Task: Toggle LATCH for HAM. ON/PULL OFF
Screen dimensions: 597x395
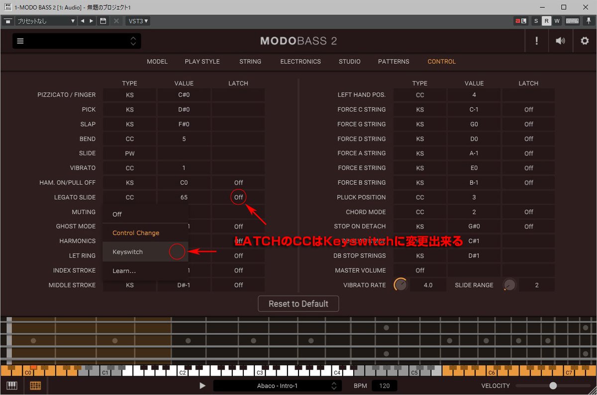Action: (x=238, y=183)
